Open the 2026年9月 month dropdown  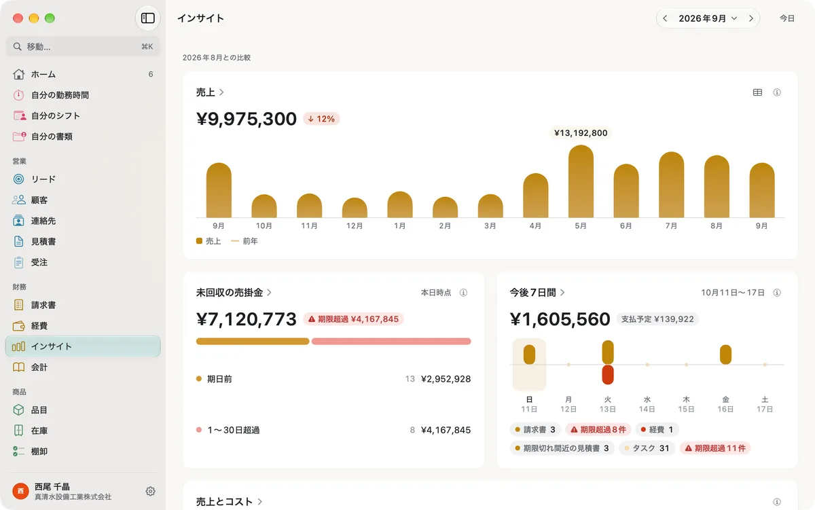click(x=708, y=18)
